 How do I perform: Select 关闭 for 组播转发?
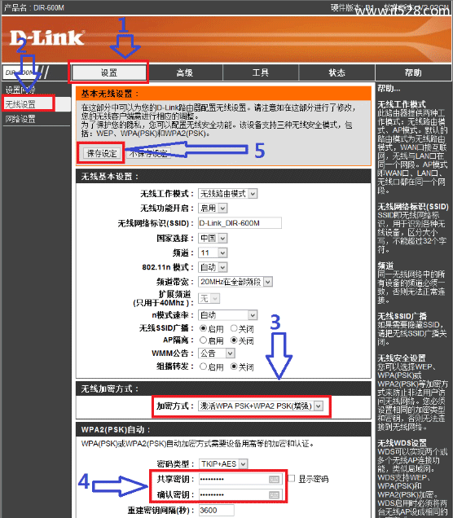click(234, 367)
